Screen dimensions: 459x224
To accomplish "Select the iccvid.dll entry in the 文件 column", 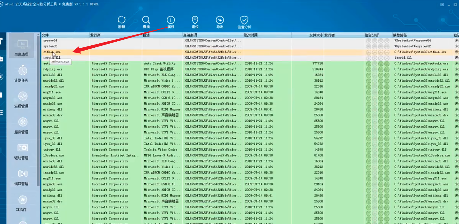I will click(x=52, y=58).
